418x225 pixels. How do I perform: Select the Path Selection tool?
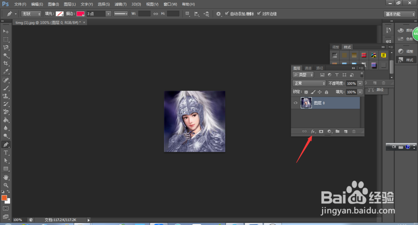[x=5, y=161]
